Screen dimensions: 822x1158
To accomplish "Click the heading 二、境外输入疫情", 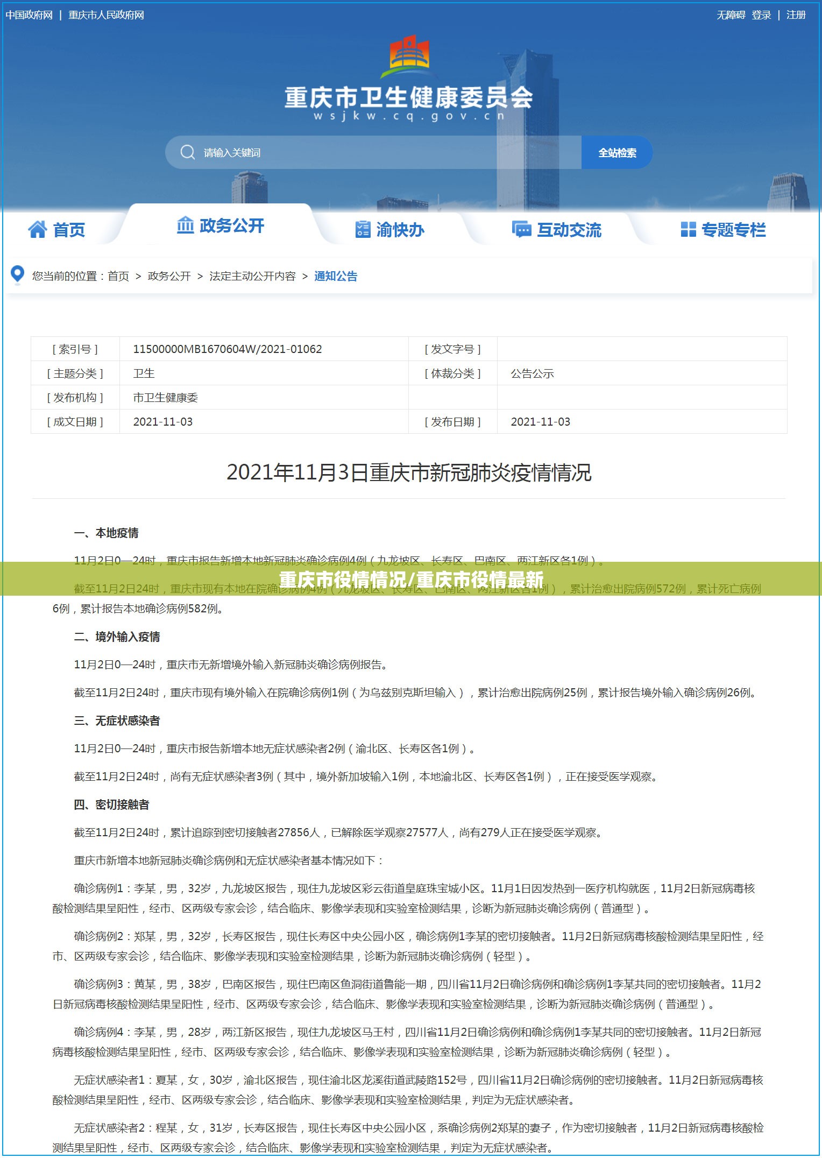I will (117, 637).
